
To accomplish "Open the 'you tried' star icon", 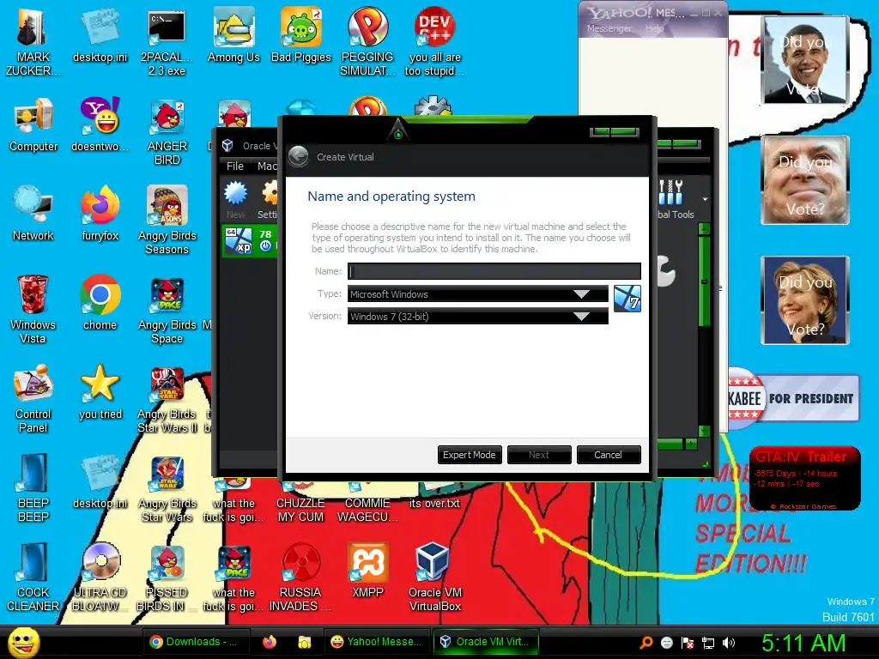I will [x=100, y=391].
